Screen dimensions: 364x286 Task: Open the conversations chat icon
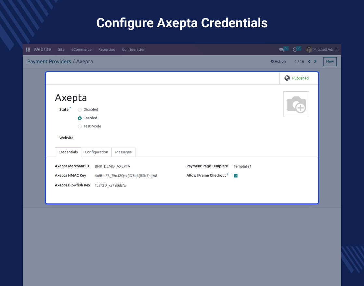coord(281,49)
